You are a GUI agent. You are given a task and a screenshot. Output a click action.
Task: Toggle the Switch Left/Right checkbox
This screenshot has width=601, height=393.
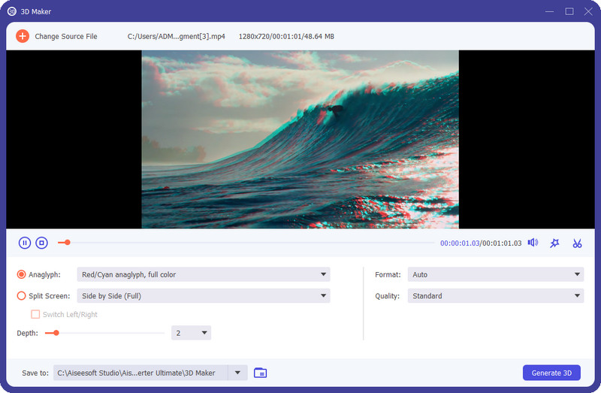(35, 315)
